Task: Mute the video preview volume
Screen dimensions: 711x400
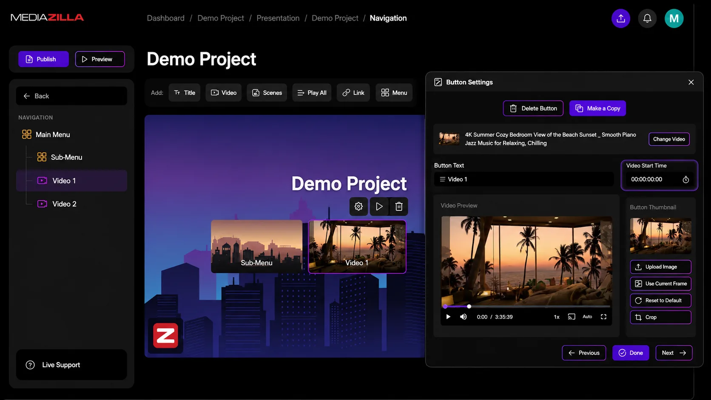Action: pos(464,317)
